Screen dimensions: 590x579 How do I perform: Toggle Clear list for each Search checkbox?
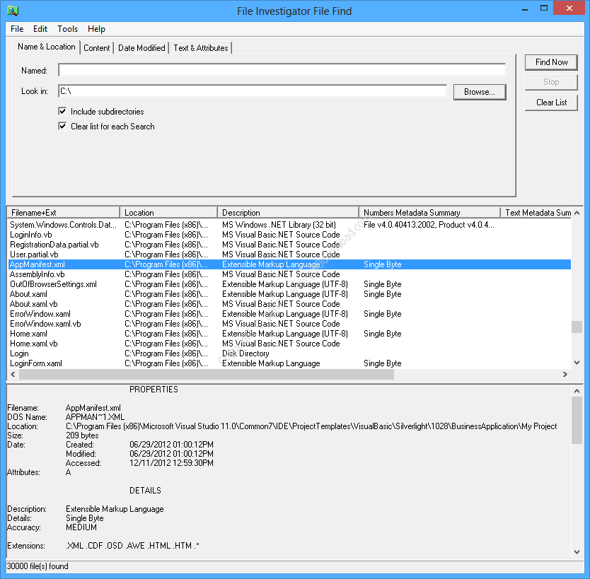click(63, 127)
